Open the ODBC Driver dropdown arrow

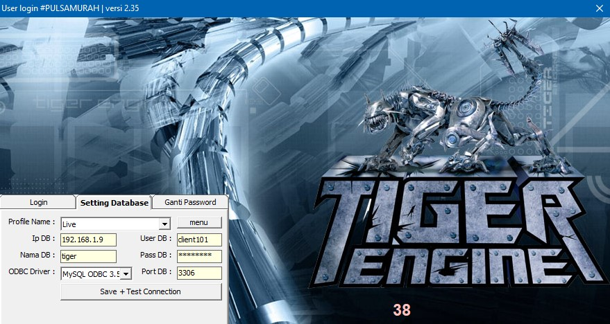[126, 273]
